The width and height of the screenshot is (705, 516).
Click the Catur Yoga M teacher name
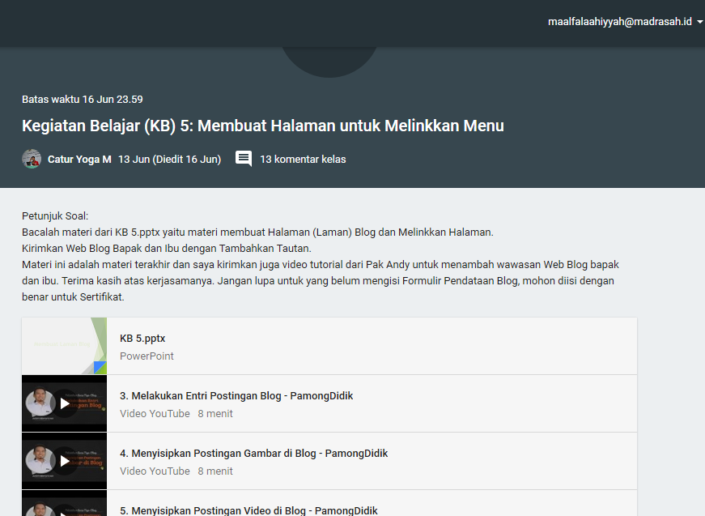(x=79, y=160)
